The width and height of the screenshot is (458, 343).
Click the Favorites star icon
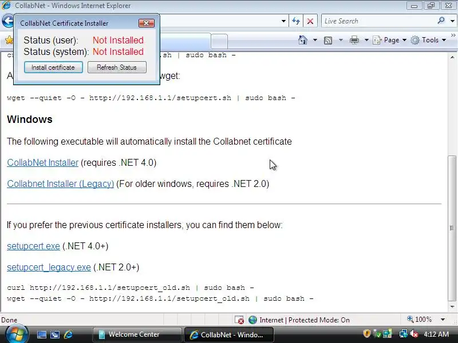(9, 40)
